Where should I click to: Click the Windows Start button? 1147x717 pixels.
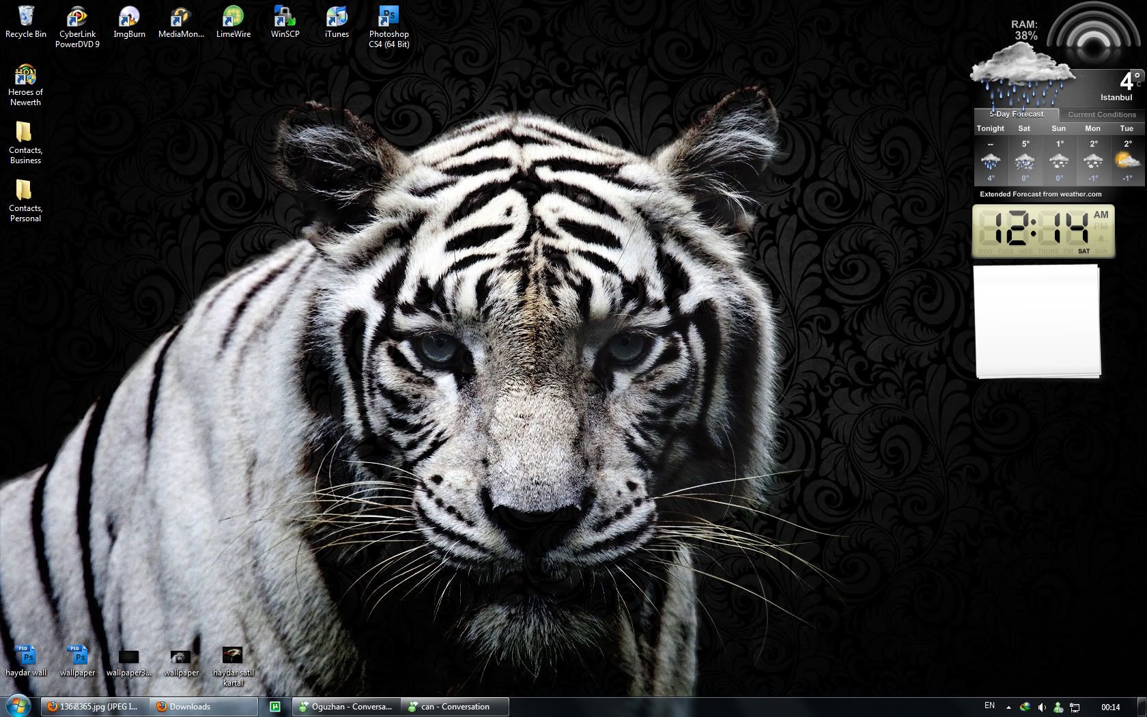coord(18,705)
